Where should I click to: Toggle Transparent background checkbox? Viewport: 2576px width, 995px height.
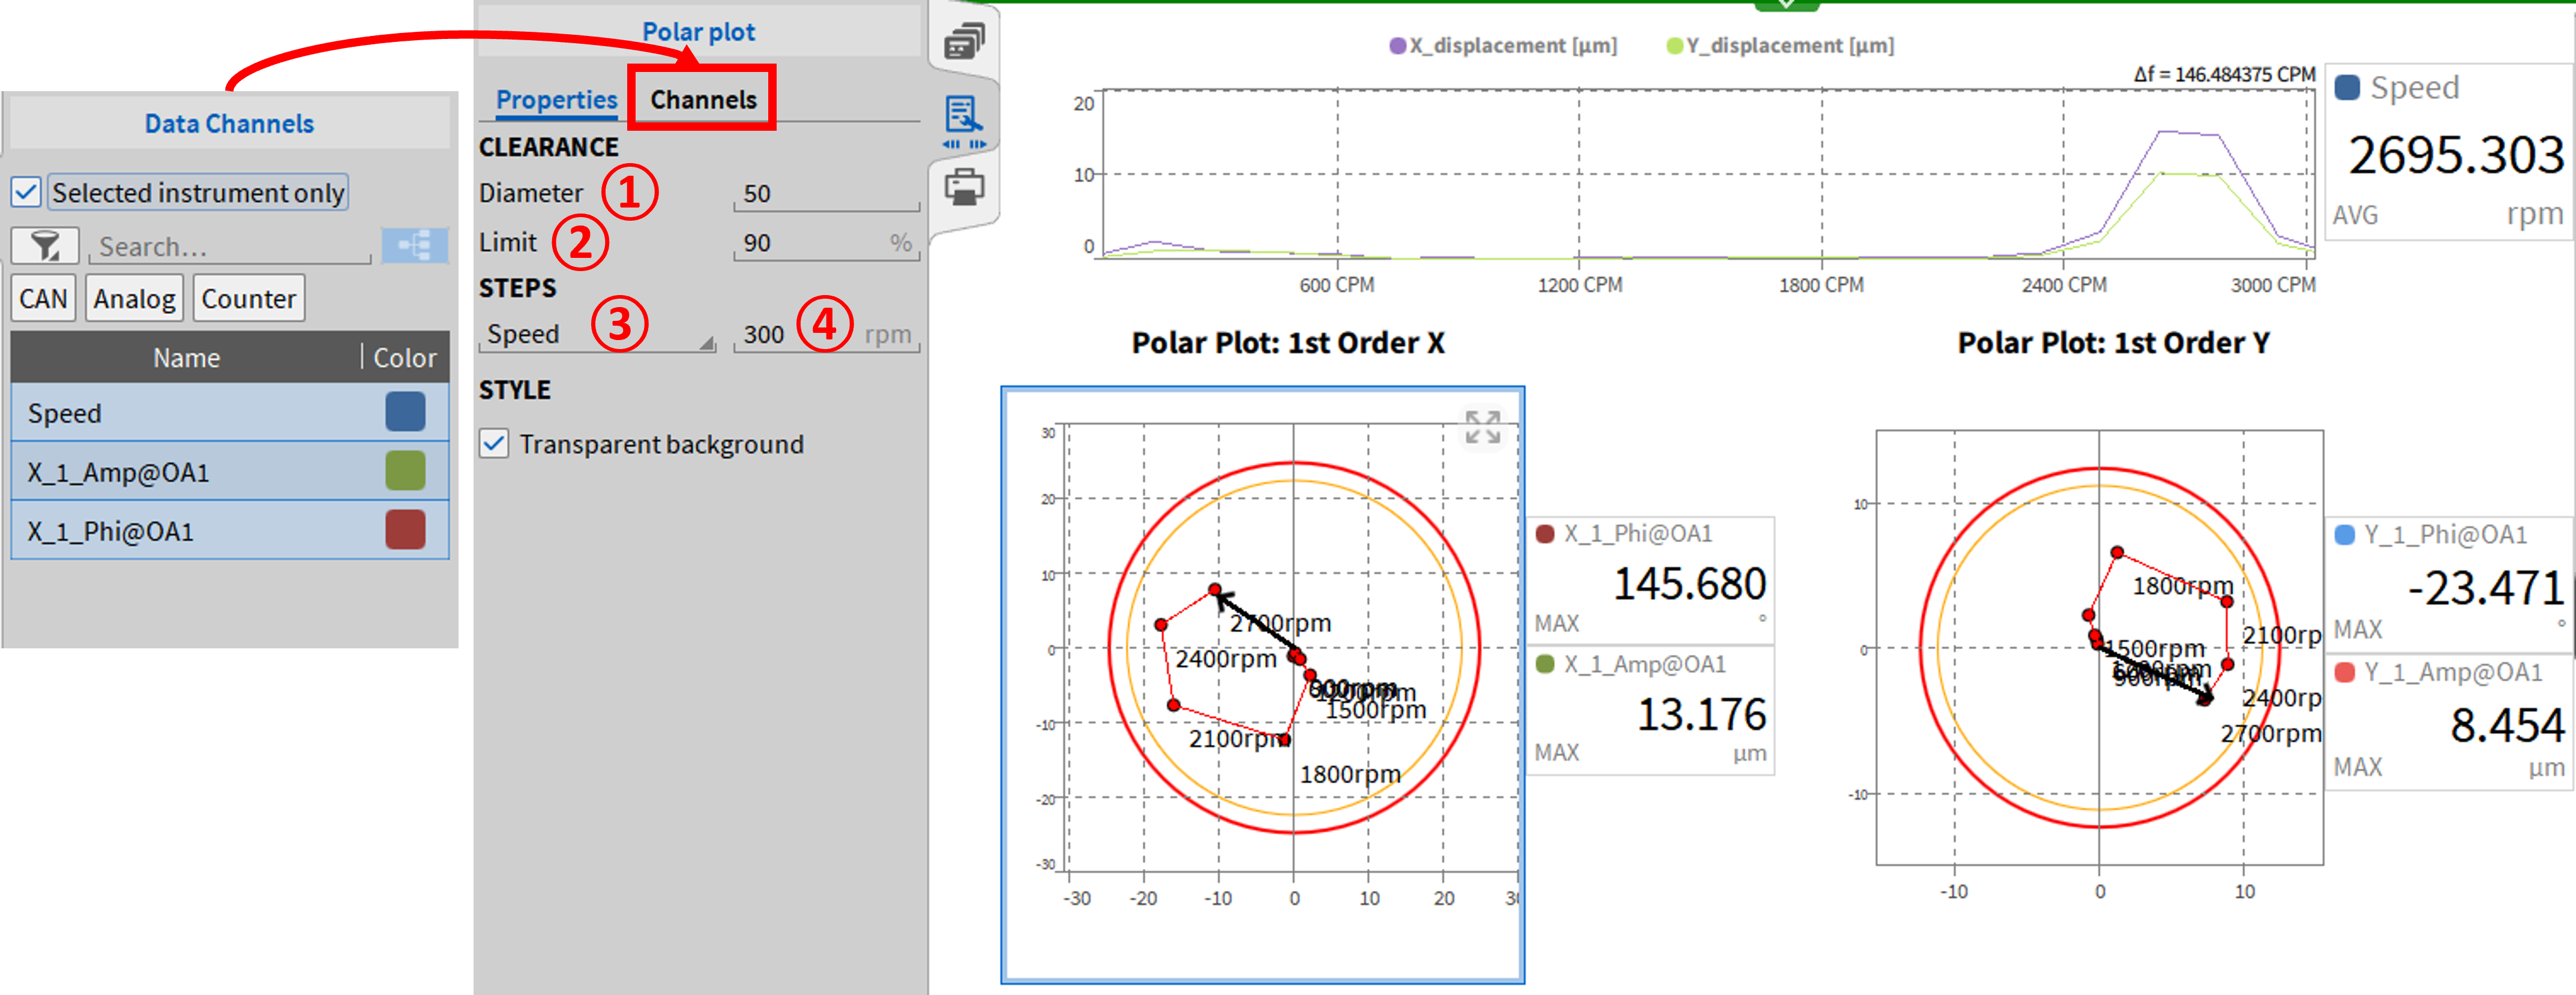(494, 444)
